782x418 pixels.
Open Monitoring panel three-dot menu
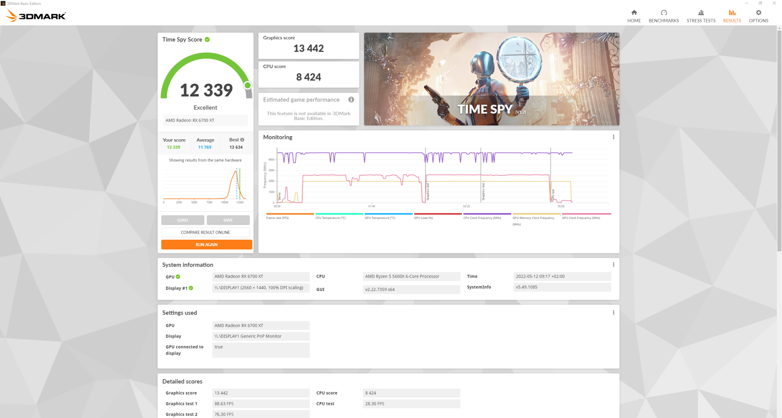pyautogui.click(x=613, y=137)
